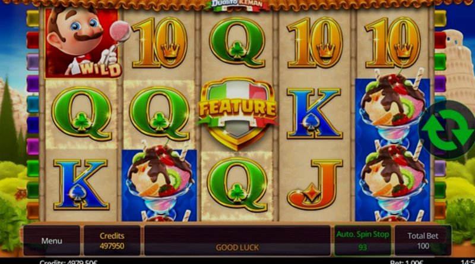Select the Wild iceman symbol

point(83,42)
